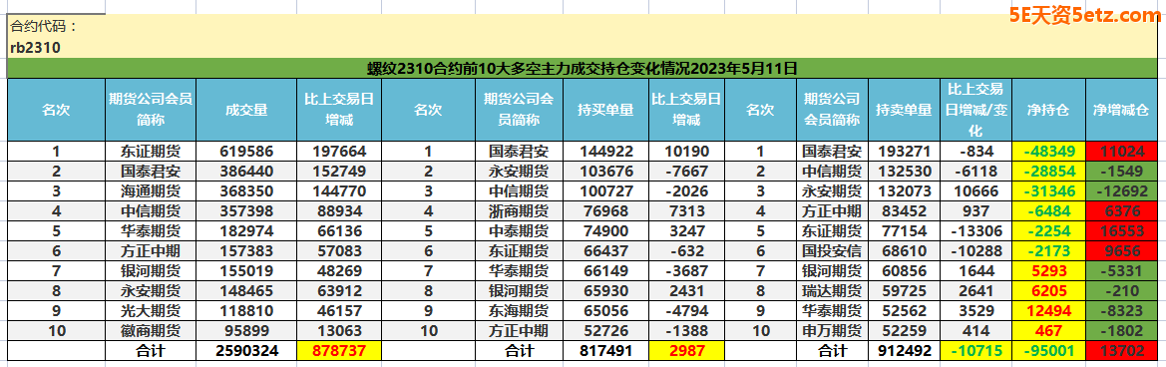This screenshot has width=1166, height=367.
Task: Select the yellow net position cell -48349
Action: (x=1048, y=151)
